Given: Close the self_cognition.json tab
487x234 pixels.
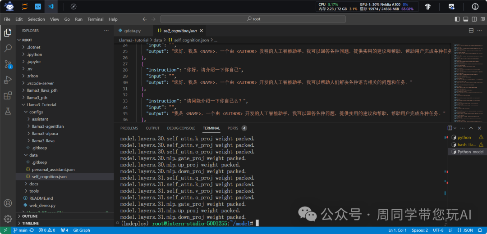Looking at the screenshot, I should 201,31.
